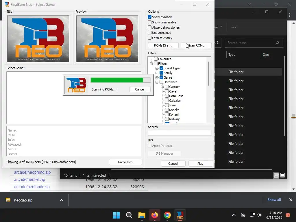Viewport: 296px width, 222px height.
Task: Uncheck Family filter checkbox
Action: click(161, 73)
